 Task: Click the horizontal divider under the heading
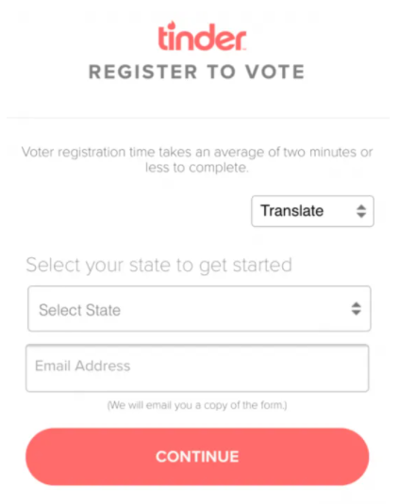tap(198, 118)
